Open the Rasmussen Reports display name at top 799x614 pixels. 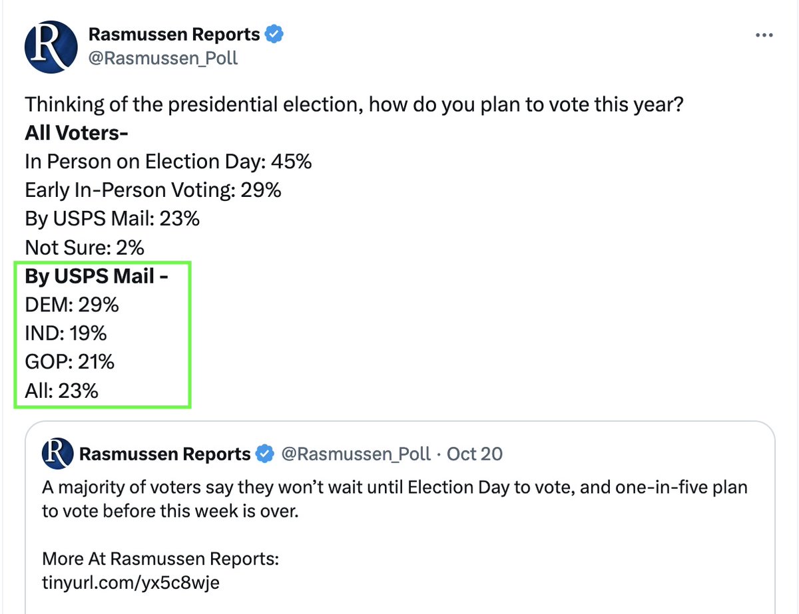click(x=174, y=34)
